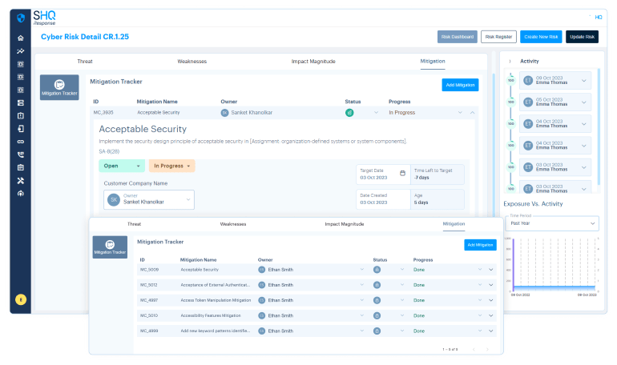Open the orange In Progress dropdown
Image resolution: width=617 pixels, height=365 pixels.
coord(171,166)
